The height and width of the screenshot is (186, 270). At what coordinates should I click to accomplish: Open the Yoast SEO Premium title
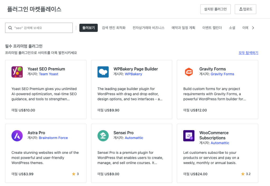pyautogui.click(x=46, y=69)
